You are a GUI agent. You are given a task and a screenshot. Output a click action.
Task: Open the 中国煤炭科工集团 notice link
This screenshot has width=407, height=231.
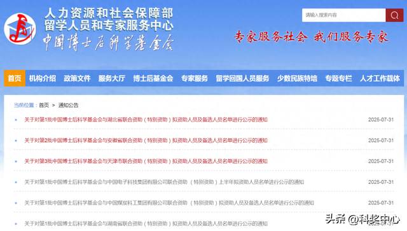click(169, 202)
